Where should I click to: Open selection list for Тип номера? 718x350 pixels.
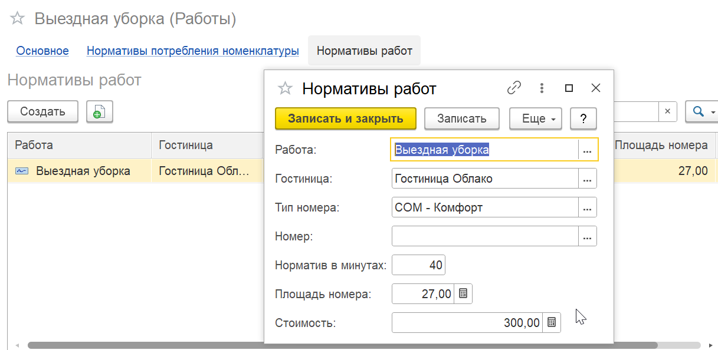pyautogui.click(x=587, y=207)
